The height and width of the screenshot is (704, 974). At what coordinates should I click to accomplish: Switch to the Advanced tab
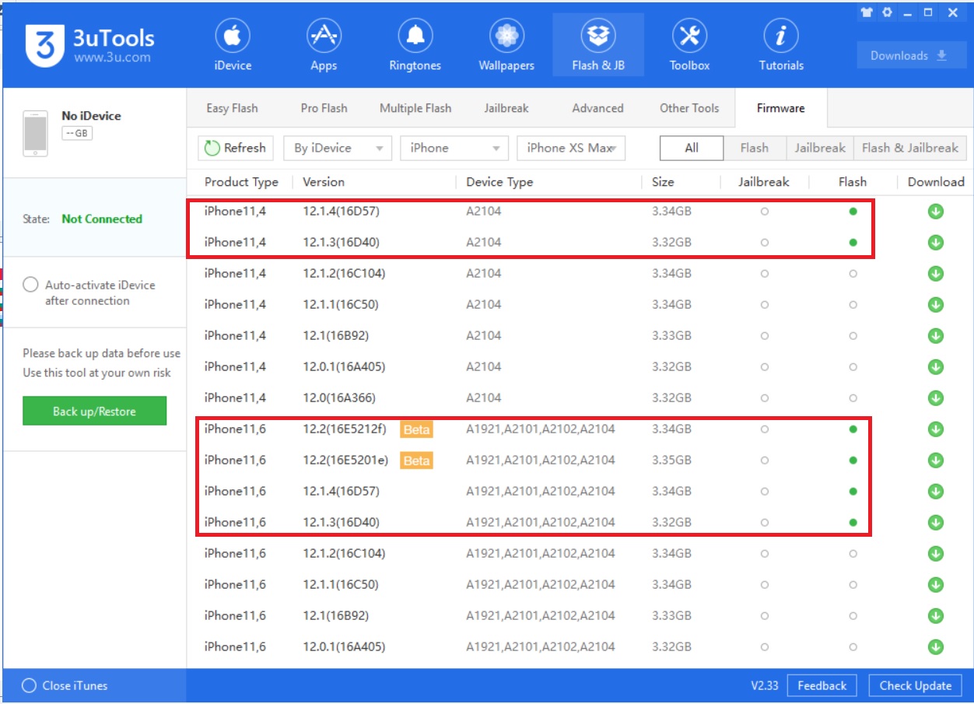click(597, 108)
